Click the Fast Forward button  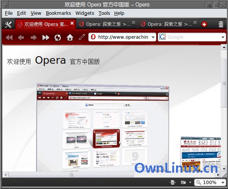coord(46,38)
